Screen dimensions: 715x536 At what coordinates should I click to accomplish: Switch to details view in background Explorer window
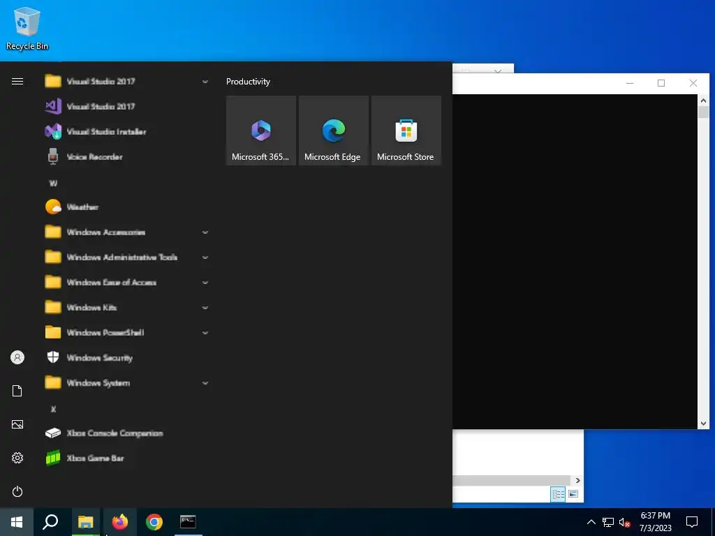558,494
